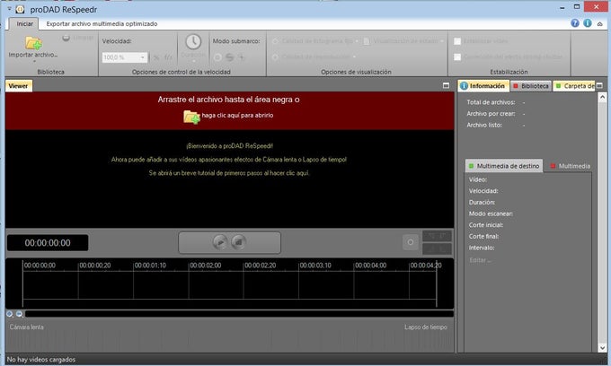Open Visualización de estado dropdown arrow
The width and height of the screenshot is (611, 366).
coord(442,41)
